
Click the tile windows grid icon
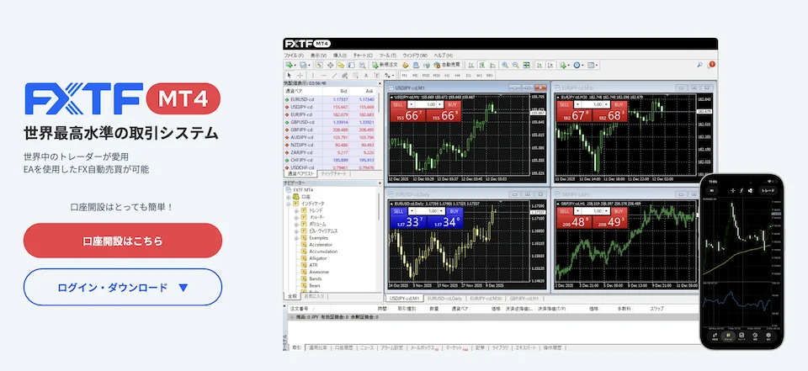click(x=527, y=65)
